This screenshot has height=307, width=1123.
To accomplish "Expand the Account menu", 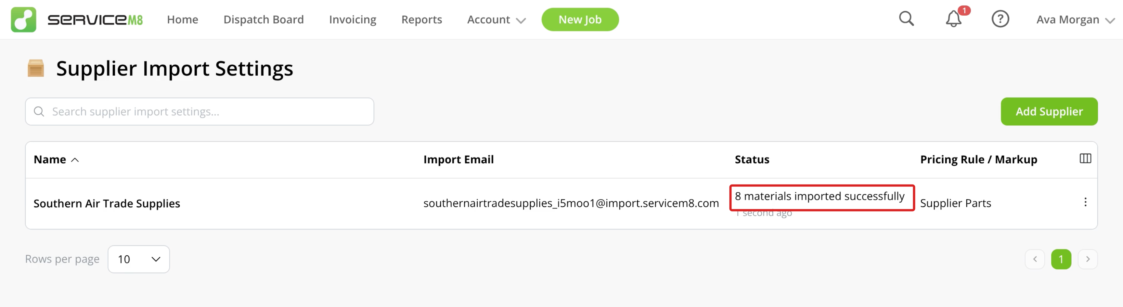I will click(496, 19).
